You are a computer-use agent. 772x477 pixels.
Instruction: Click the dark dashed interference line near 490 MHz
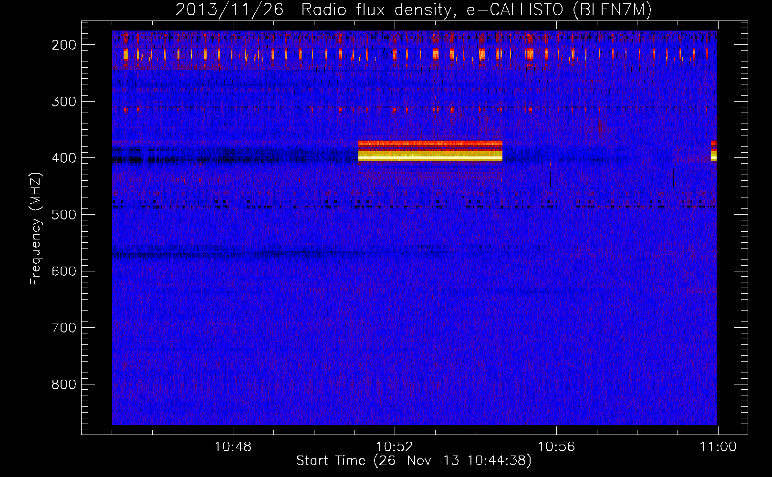pos(414,207)
